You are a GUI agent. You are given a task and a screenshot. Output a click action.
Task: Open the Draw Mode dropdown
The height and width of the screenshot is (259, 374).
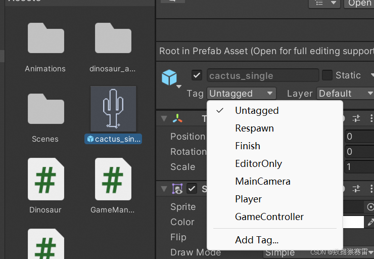click(x=318, y=252)
